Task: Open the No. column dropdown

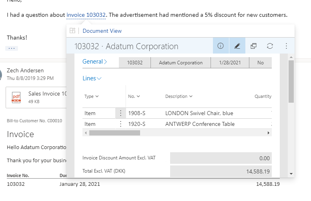Action: (134, 96)
